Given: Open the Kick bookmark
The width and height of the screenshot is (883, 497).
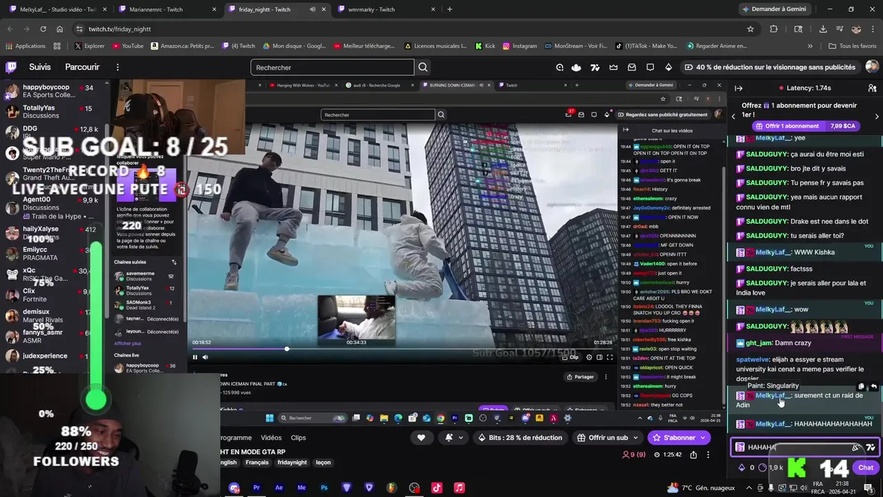Looking at the screenshot, I should click(x=485, y=46).
